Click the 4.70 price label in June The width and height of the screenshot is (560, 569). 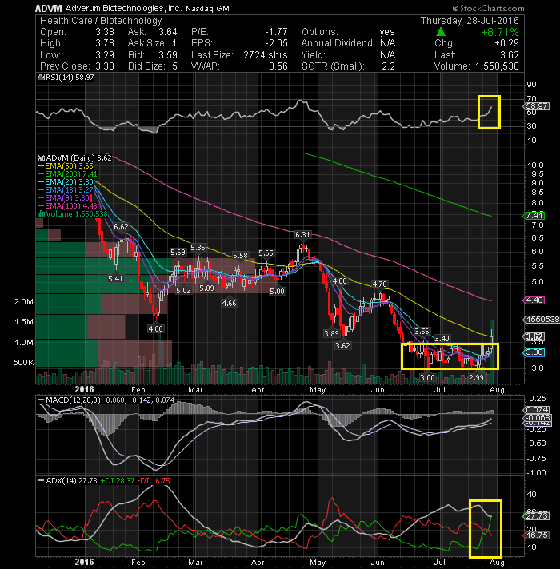point(379,284)
